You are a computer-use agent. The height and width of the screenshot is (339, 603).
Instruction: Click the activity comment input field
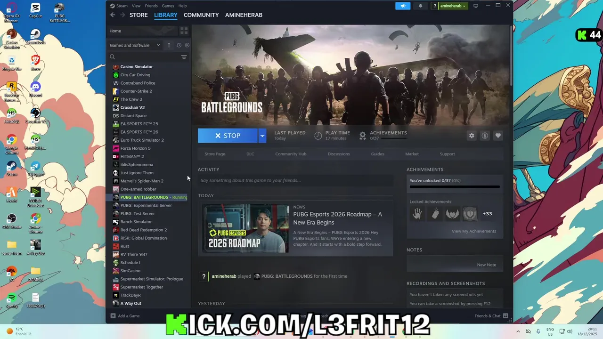(x=295, y=180)
